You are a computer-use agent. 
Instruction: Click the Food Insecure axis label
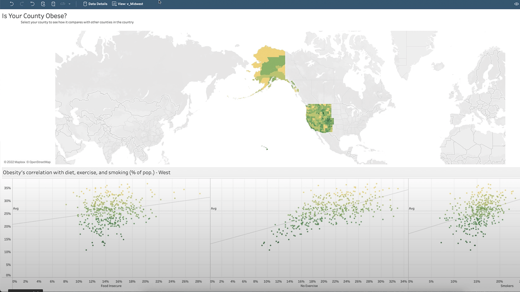point(111,286)
